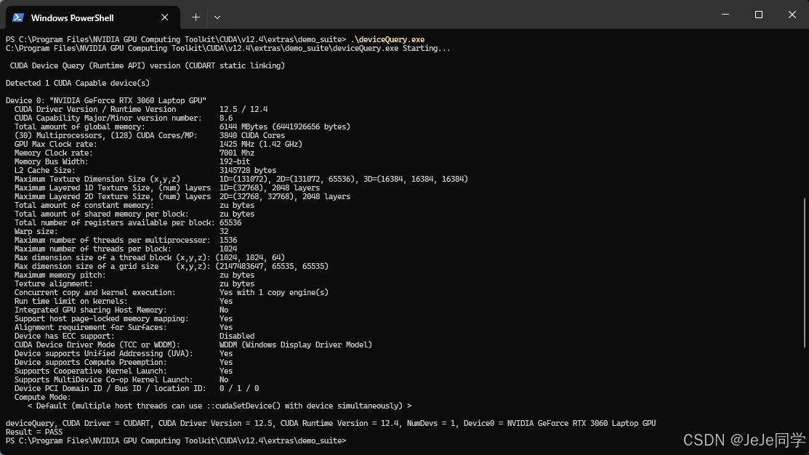Click the "3840 CUDA Cores" value

[x=252, y=136]
